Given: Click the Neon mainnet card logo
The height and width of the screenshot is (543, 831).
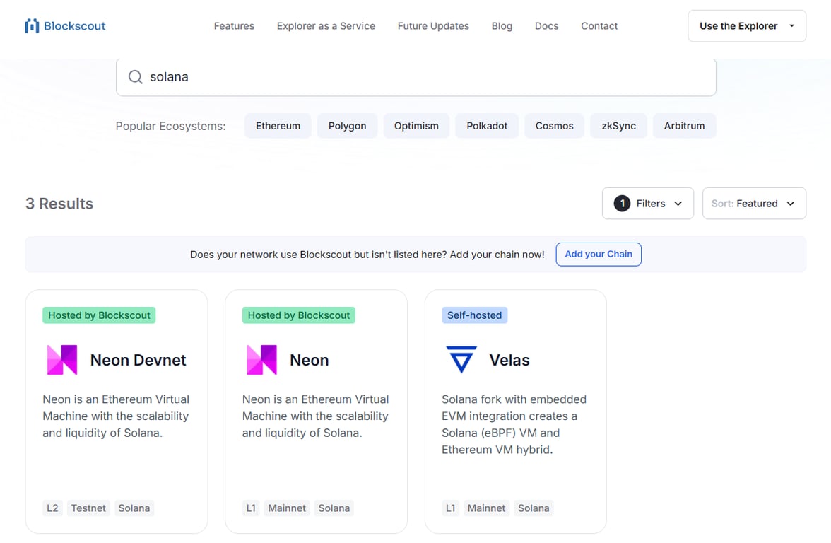Looking at the screenshot, I should [x=261, y=360].
